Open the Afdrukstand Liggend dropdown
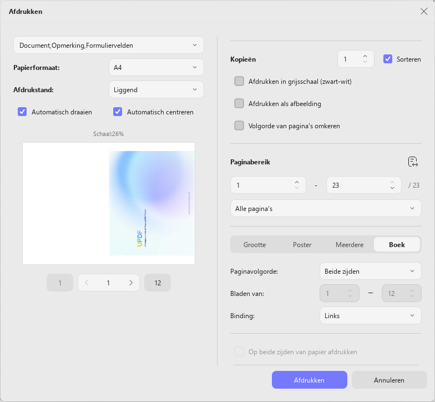Screen dimensions: 435x402 (156, 90)
